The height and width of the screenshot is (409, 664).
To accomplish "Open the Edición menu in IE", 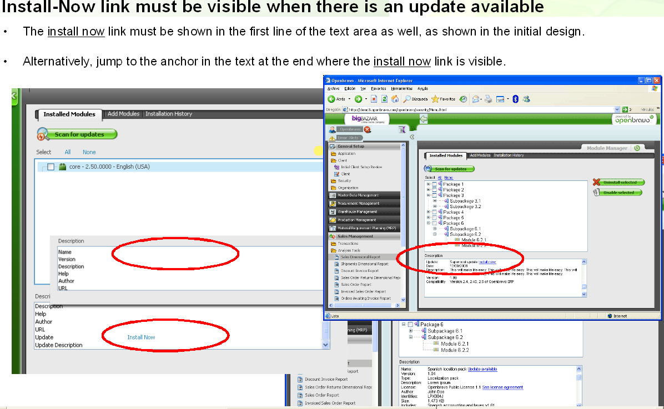I will (350, 88).
